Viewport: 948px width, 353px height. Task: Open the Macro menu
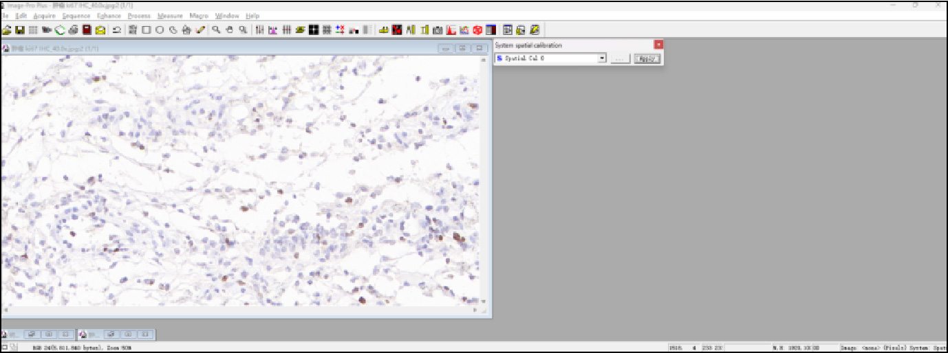[198, 16]
